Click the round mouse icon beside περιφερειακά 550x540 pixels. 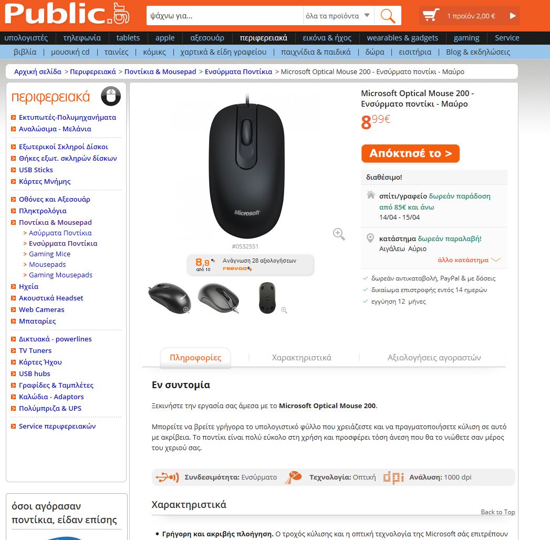point(111,96)
